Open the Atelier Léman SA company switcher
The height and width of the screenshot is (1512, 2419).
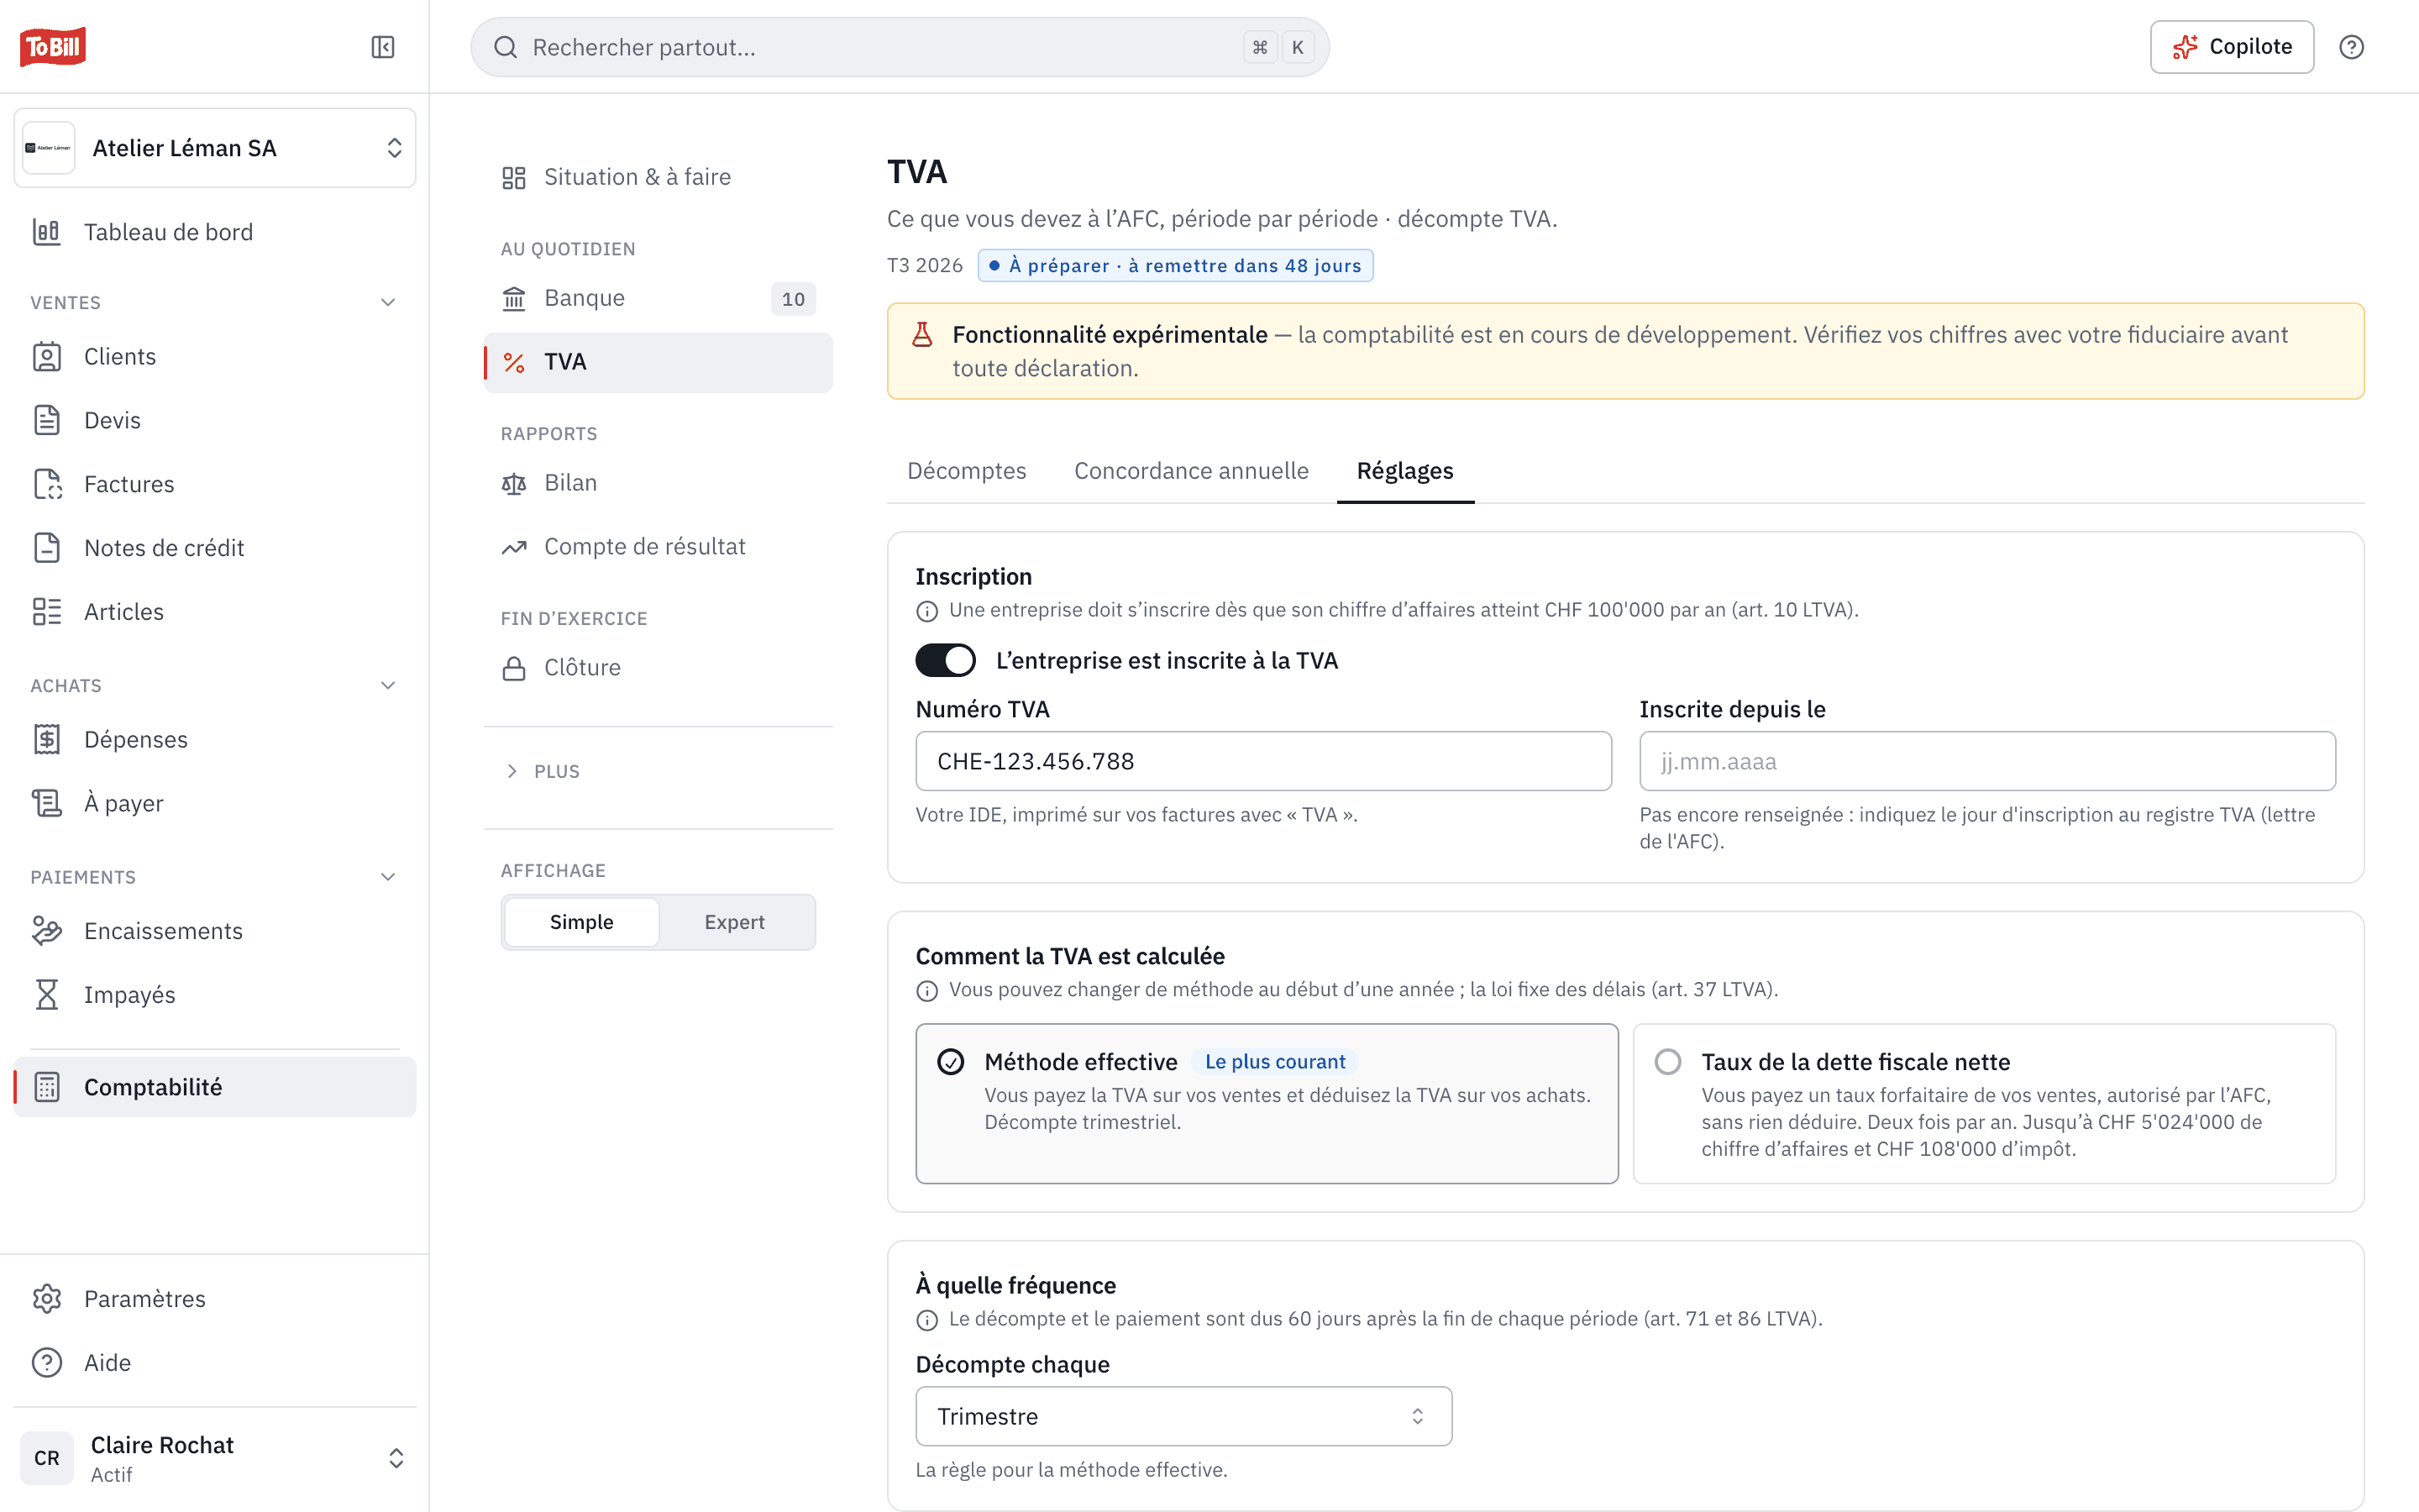coord(215,148)
